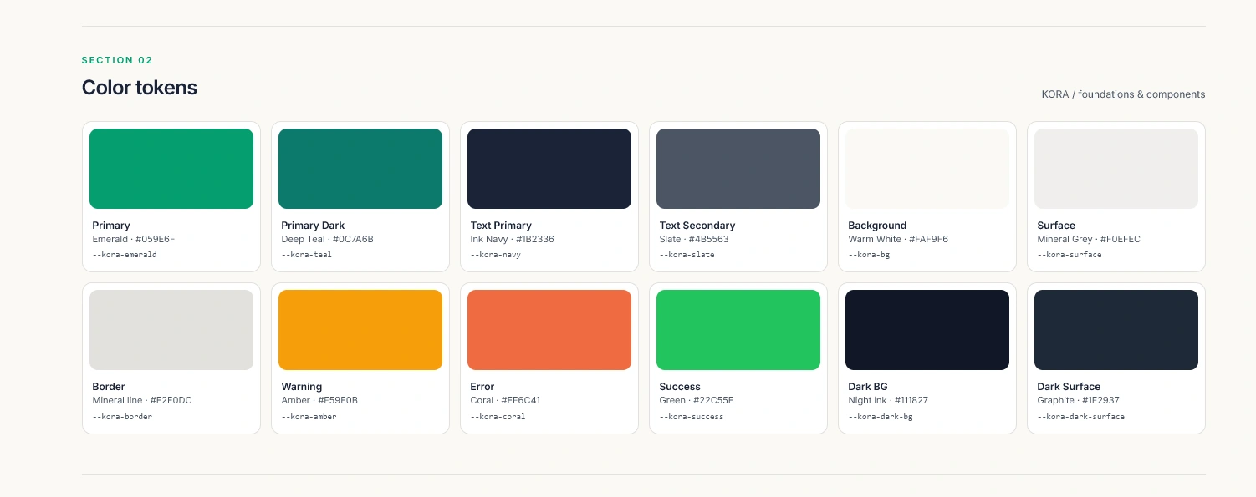This screenshot has width=1256, height=497.
Task: Click the 'Dark BG' card title
Action: click(868, 387)
